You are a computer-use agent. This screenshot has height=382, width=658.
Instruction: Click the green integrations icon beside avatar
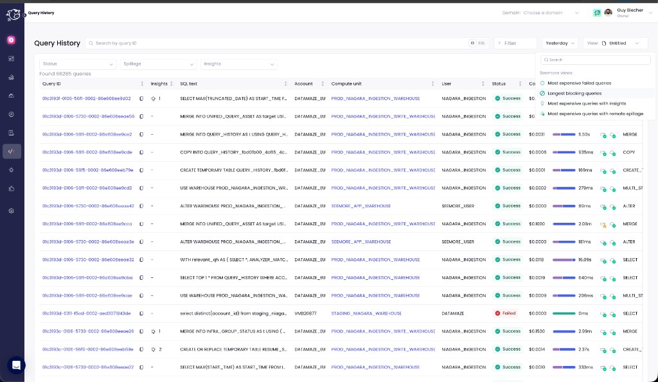pos(597,13)
